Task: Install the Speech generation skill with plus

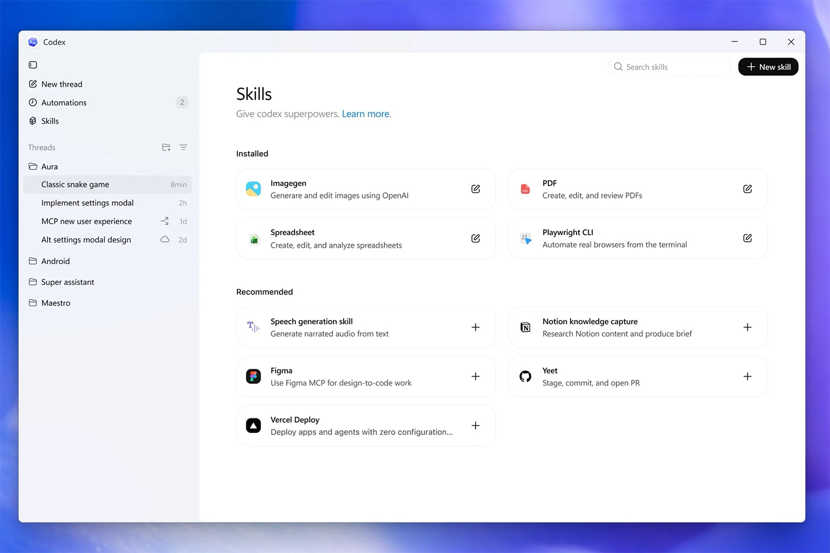Action: coord(475,327)
